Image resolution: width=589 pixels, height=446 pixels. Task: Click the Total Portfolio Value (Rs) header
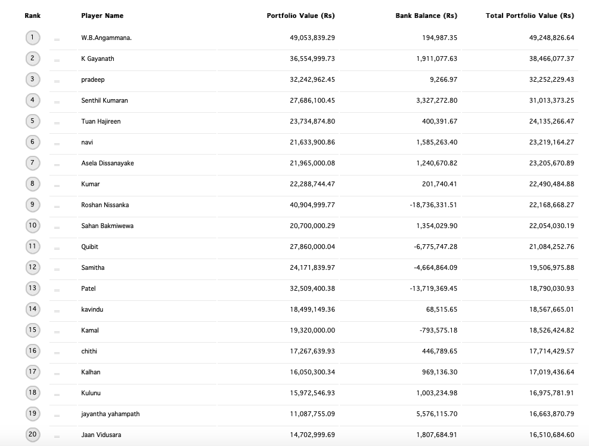point(529,16)
